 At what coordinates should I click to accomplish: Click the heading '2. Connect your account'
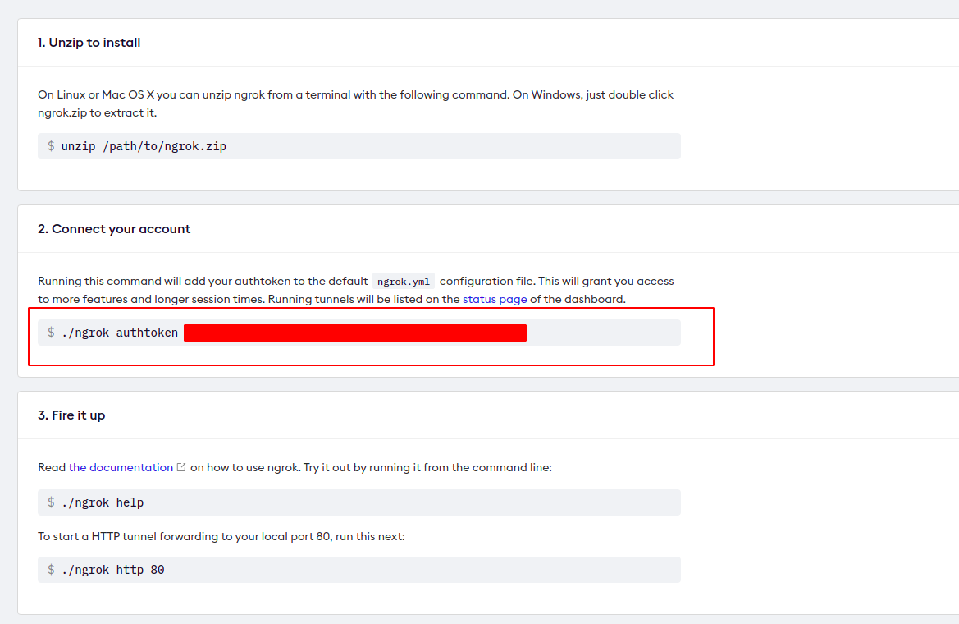pos(113,228)
